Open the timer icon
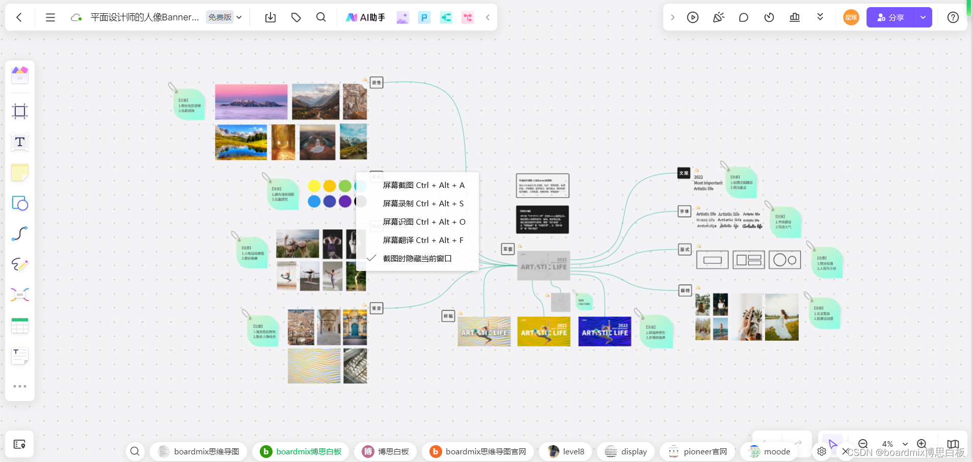The image size is (973, 462). coord(769,17)
